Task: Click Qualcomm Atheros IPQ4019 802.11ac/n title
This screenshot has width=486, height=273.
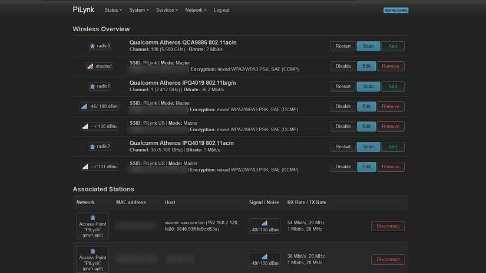Action: coord(181,143)
